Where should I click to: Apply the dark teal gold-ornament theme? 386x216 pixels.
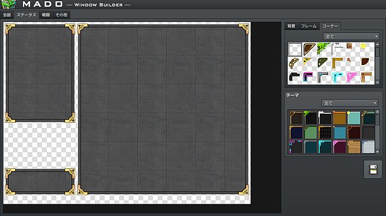point(368,118)
